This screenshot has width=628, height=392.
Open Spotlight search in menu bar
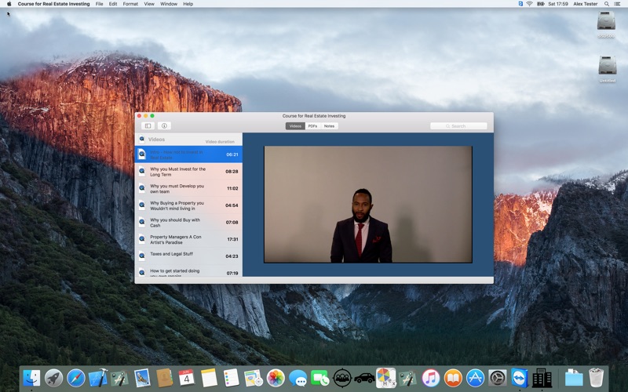point(607,4)
